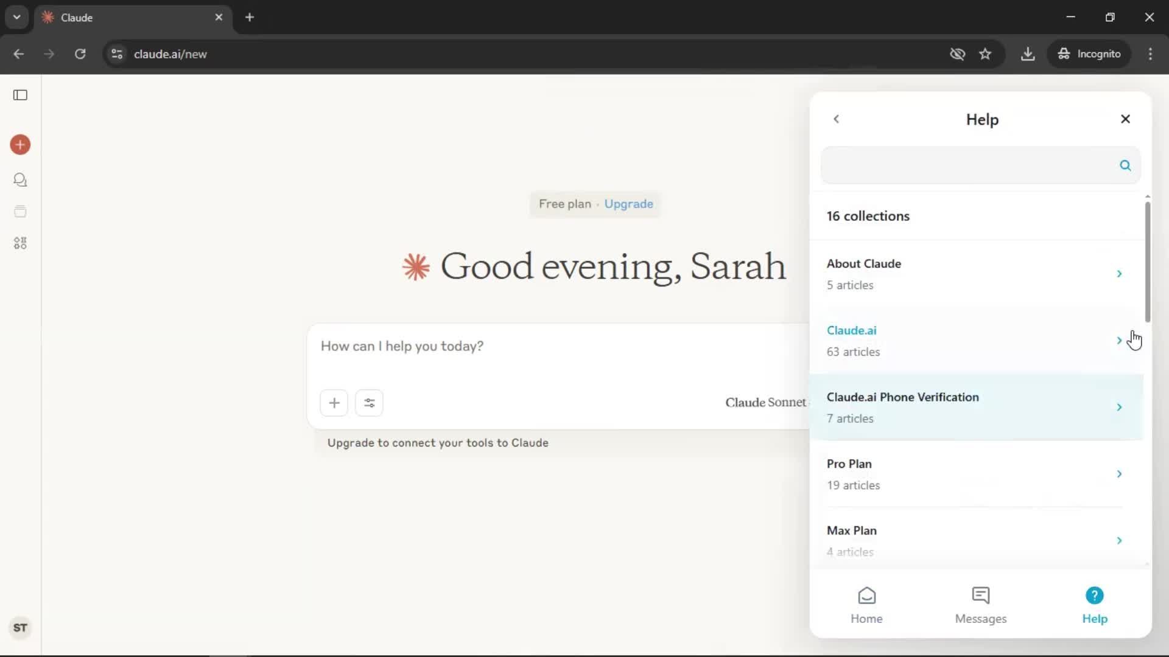Click the Free plan label
Image resolution: width=1169 pixels, height=657 pixels.
(x=564, y=204)
